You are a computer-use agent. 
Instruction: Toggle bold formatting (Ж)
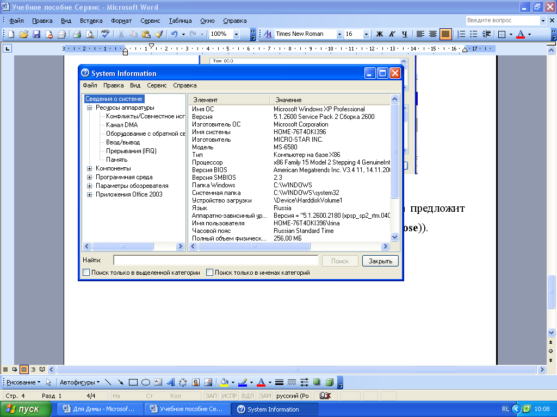pos(379,34)
